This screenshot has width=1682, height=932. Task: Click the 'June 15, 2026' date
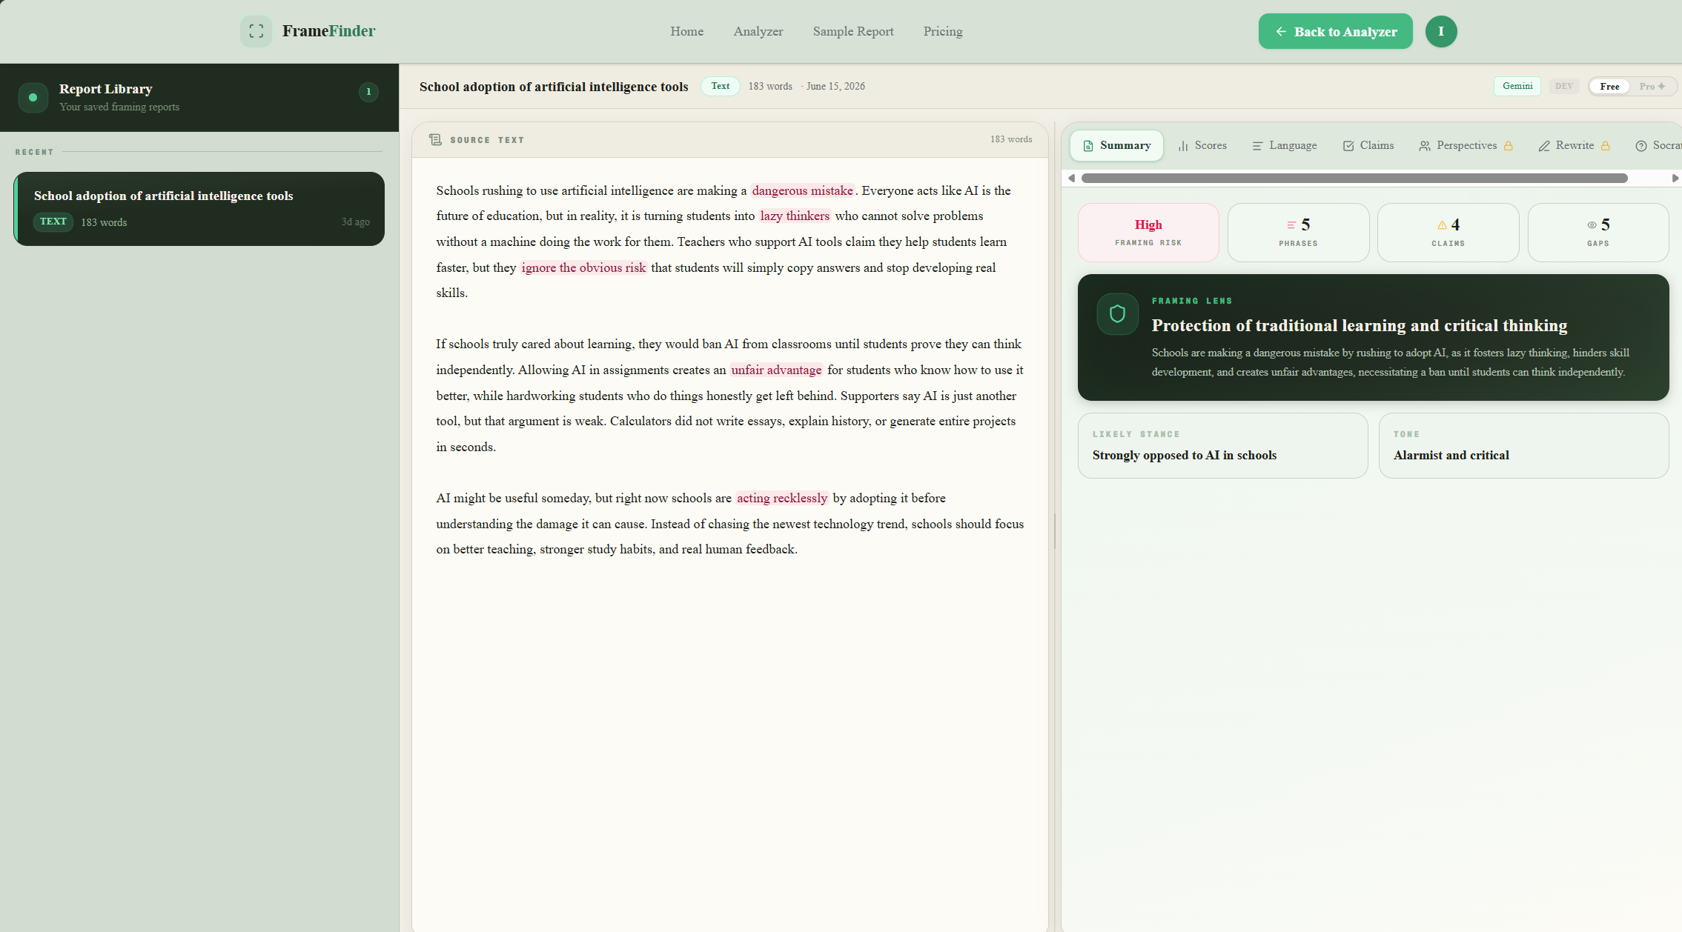[835, 86]
